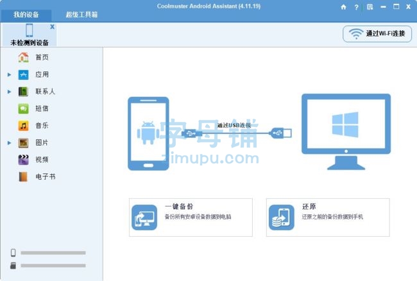Open 电子书 in sidebar

point(46,176)
